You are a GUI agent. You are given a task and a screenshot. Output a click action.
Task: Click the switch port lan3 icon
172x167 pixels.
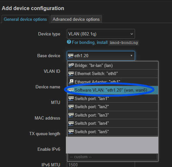pyautogui.click(x=71, y=115)
